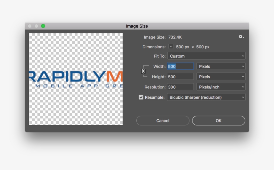Uncheck the Resample checkbox

point(141,97)
